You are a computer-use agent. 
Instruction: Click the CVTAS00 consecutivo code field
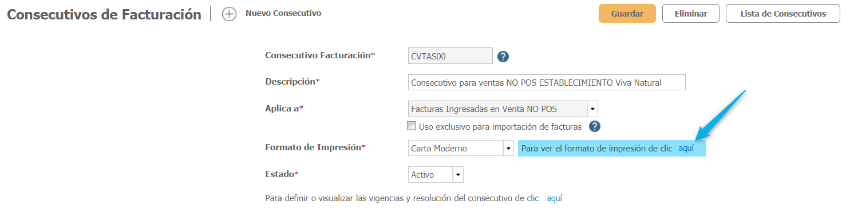[450, 55]
